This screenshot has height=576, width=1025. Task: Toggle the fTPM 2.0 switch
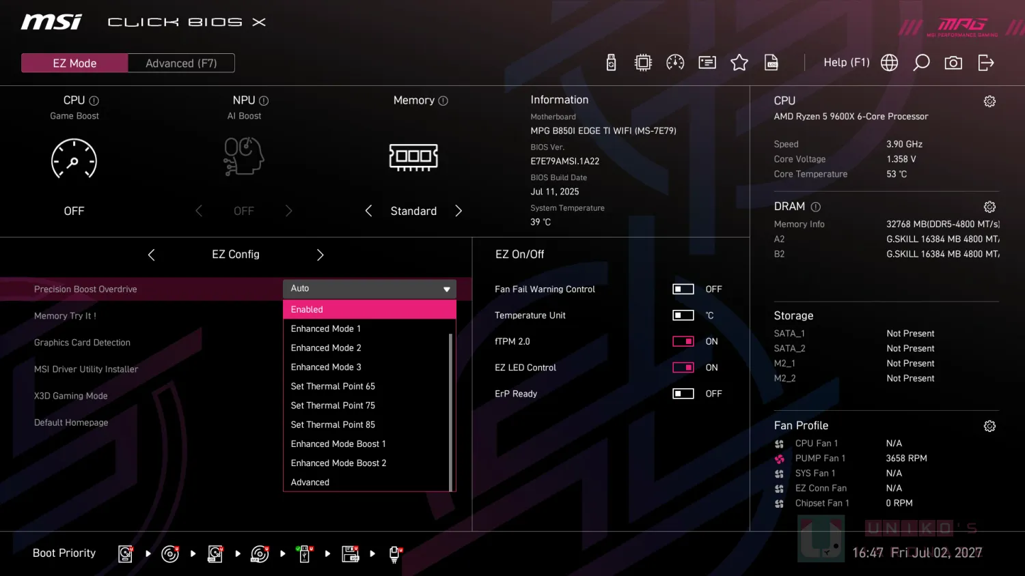click(683, 341)
